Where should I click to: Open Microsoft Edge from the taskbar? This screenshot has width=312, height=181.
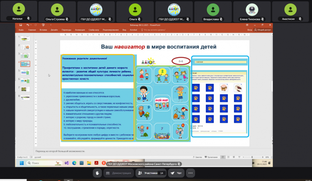(74, 163)
